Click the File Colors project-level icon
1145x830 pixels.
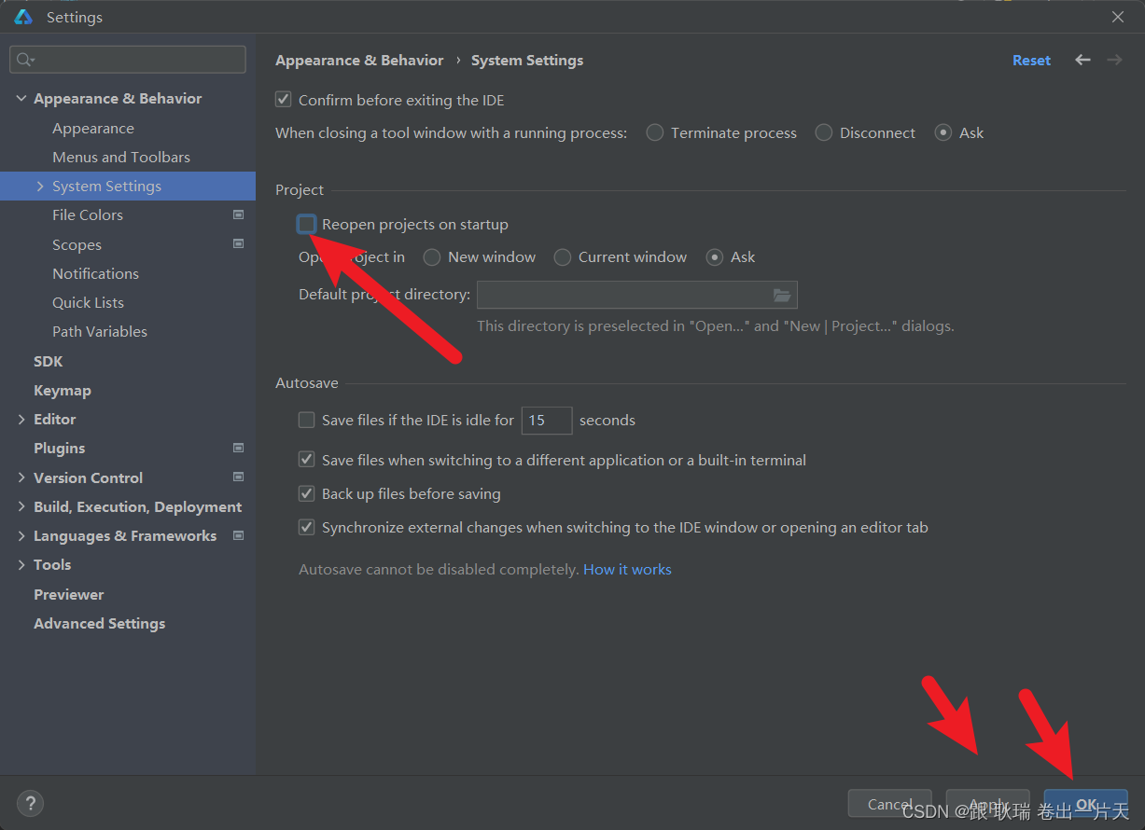coord(238,214)
